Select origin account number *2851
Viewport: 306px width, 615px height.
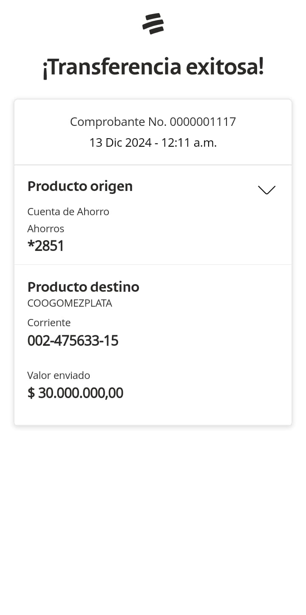pyautogui.click(x=45, y=246)
